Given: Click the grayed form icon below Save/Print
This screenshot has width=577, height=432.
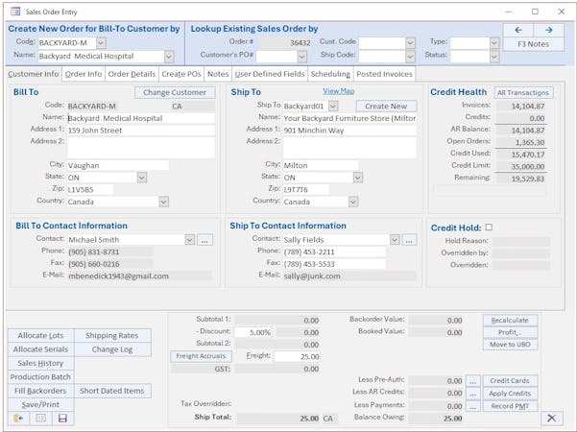Looking at the screenshot, I should (x=40, y=419).
